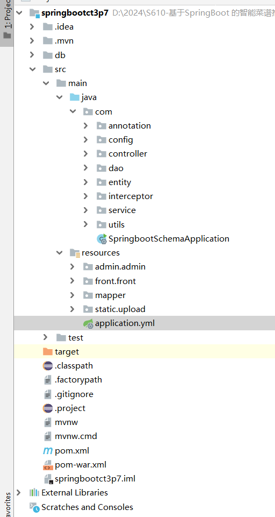Click the Maven pom.xml icon
The image size is (275, 517).
pos(48,451)
